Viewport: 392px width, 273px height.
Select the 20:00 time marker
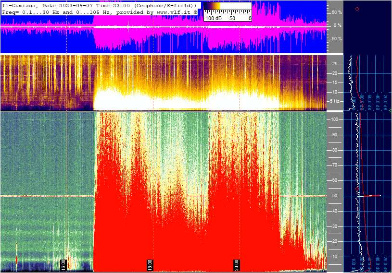tap(236, 265)
